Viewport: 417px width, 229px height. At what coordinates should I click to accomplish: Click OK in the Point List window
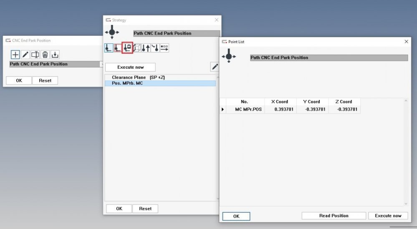click(236, 216)
